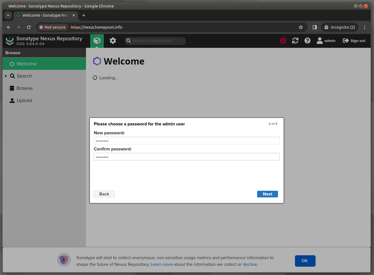Click the 'OSS 3.64.0-04' version text

30,44
